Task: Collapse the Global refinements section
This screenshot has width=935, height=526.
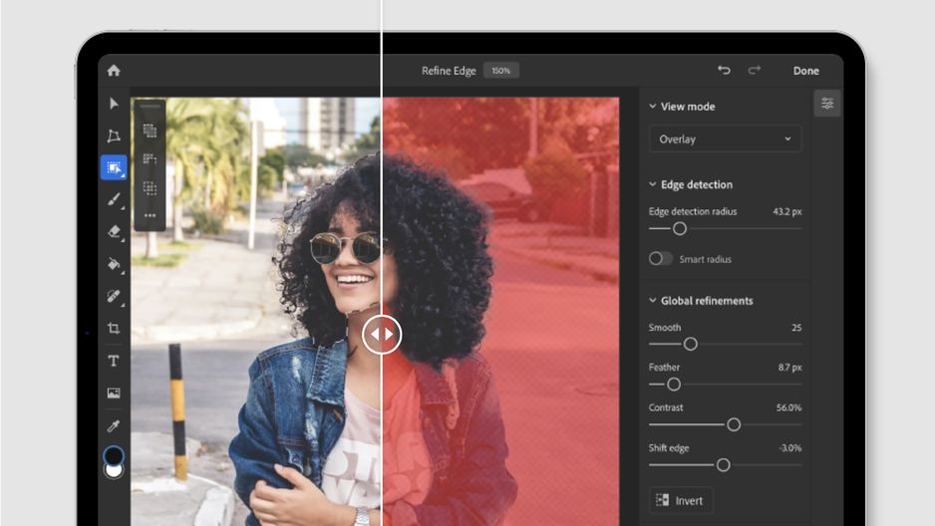Action: [652, 301]
